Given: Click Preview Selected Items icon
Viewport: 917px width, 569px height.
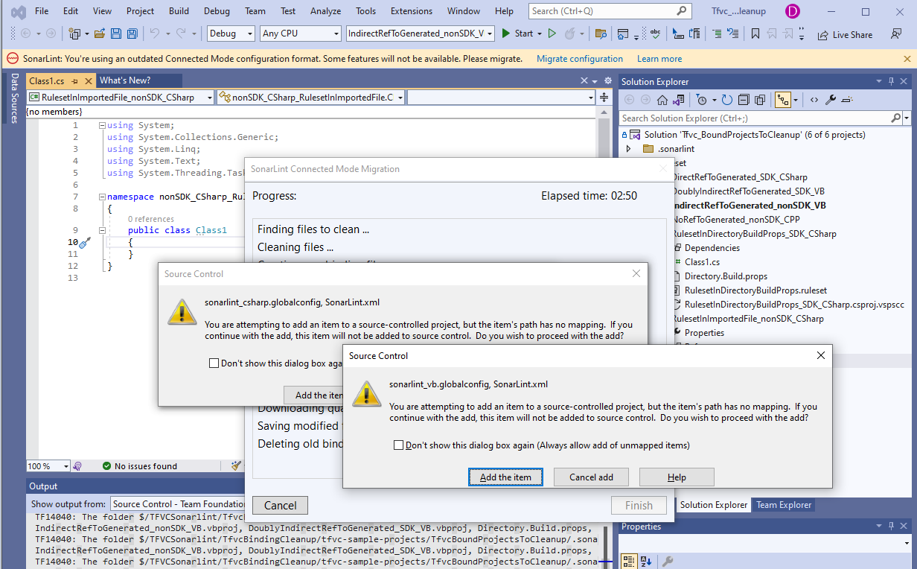Looking at the screenshot, I should click(849, 100).
